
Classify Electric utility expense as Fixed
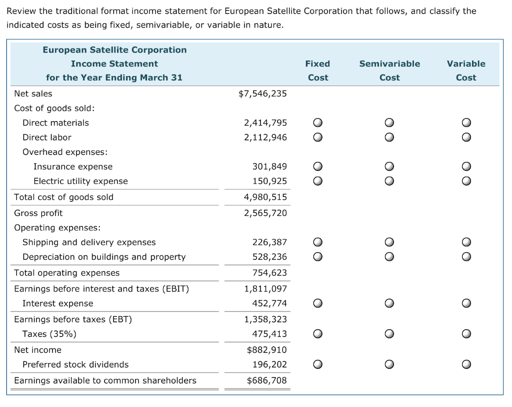318,181
